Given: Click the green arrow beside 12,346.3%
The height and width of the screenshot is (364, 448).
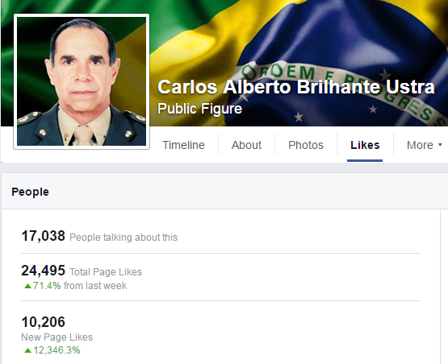Looking at the screenshot, I should click(x=27, y=350).
